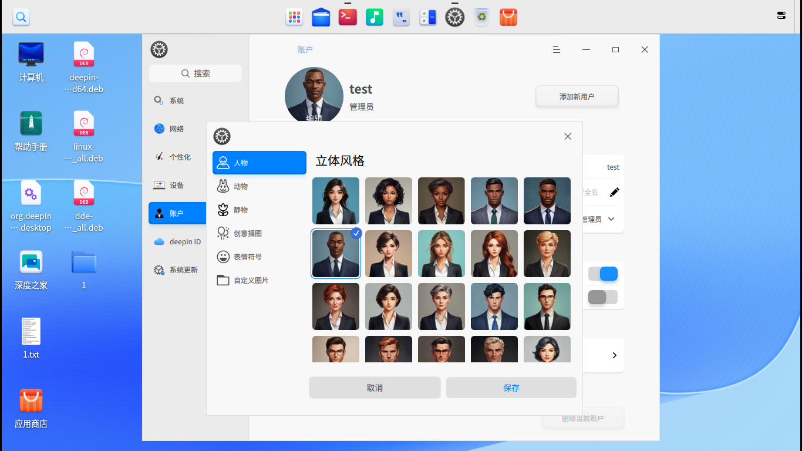The height and width of the screenshot is (451, 802).
Task: Open the 应用商店 app store desktop icon
Action: (x=31, y=408)
